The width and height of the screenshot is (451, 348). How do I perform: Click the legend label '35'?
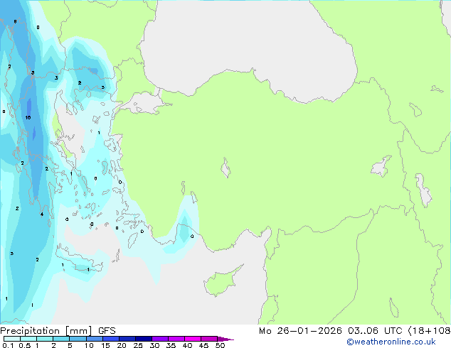pos(171,345)
